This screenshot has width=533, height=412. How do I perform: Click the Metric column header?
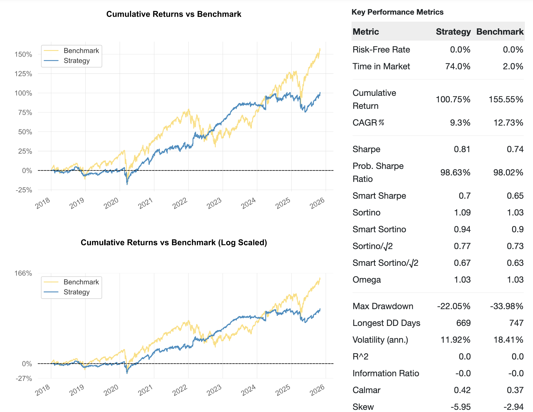coord(366,32)
